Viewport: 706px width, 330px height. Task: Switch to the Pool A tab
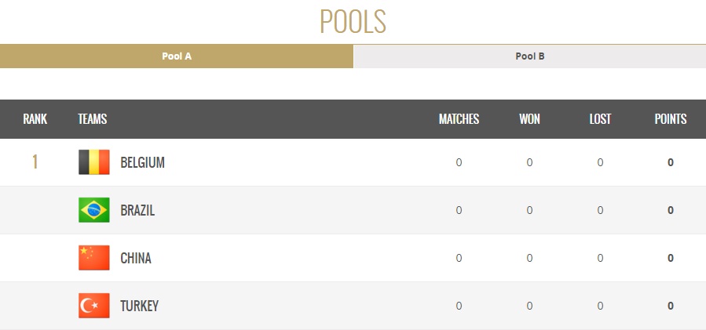[x=177, y=56]
